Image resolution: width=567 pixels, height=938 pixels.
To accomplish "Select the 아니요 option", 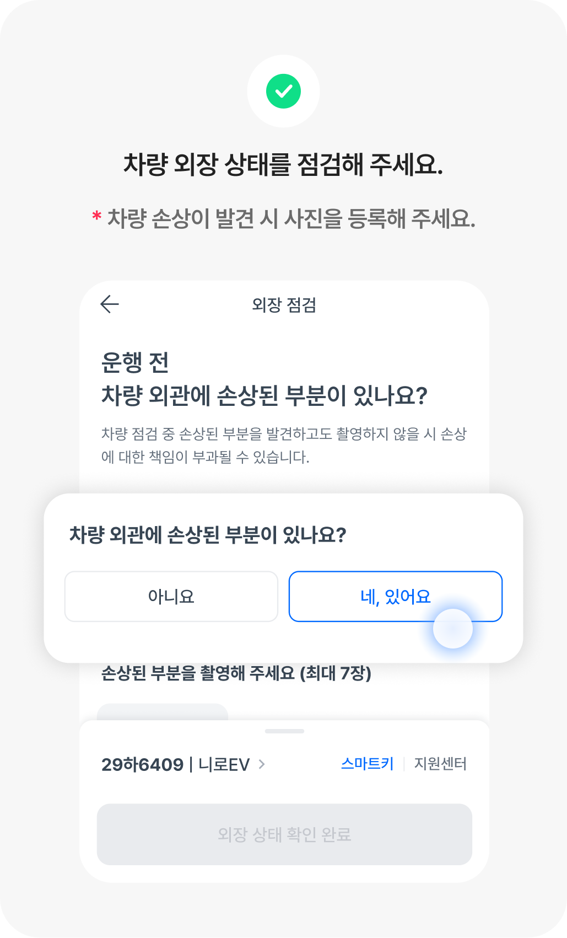I will 171,597.
